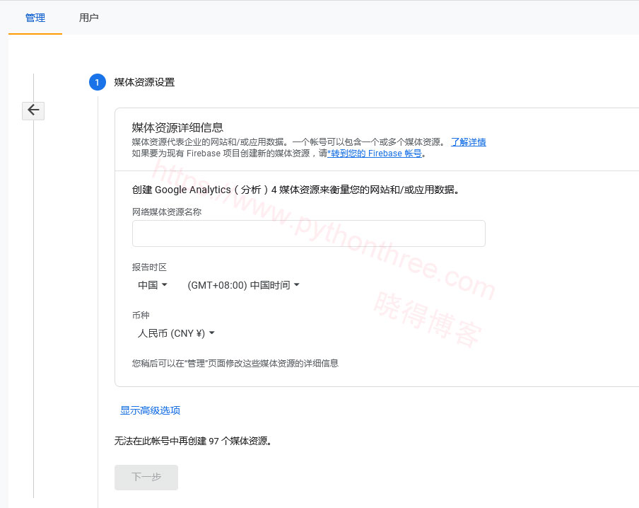
Task: Focus the 网络媒体资源名称 input field
Action: (x=308, y=233)
